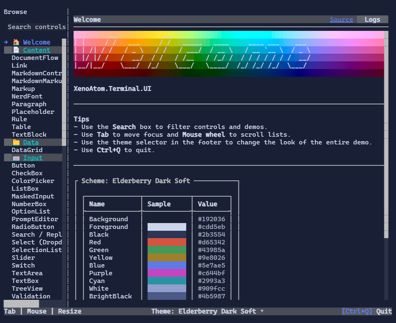This screenshot has width=396, height=323.
Task: Click the Mouse hint in footer
Action: tap(37, 311)
